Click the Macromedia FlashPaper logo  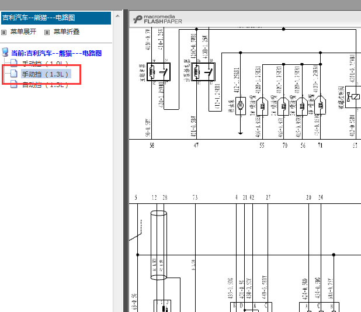pos(158,19)
